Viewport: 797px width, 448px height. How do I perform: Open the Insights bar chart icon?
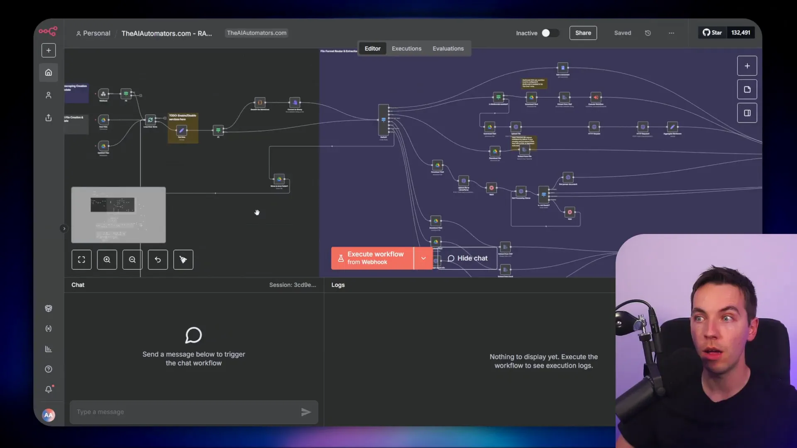tap(49, 349)
